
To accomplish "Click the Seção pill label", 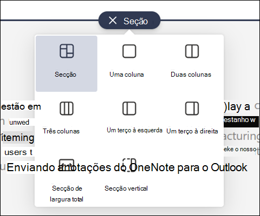I will [135, 21].
